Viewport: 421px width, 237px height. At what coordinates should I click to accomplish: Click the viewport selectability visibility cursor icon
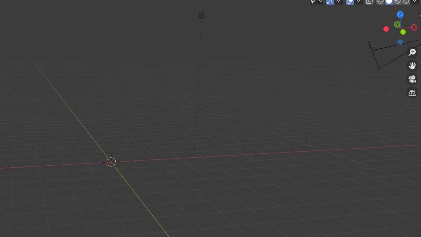click(313, 2)
